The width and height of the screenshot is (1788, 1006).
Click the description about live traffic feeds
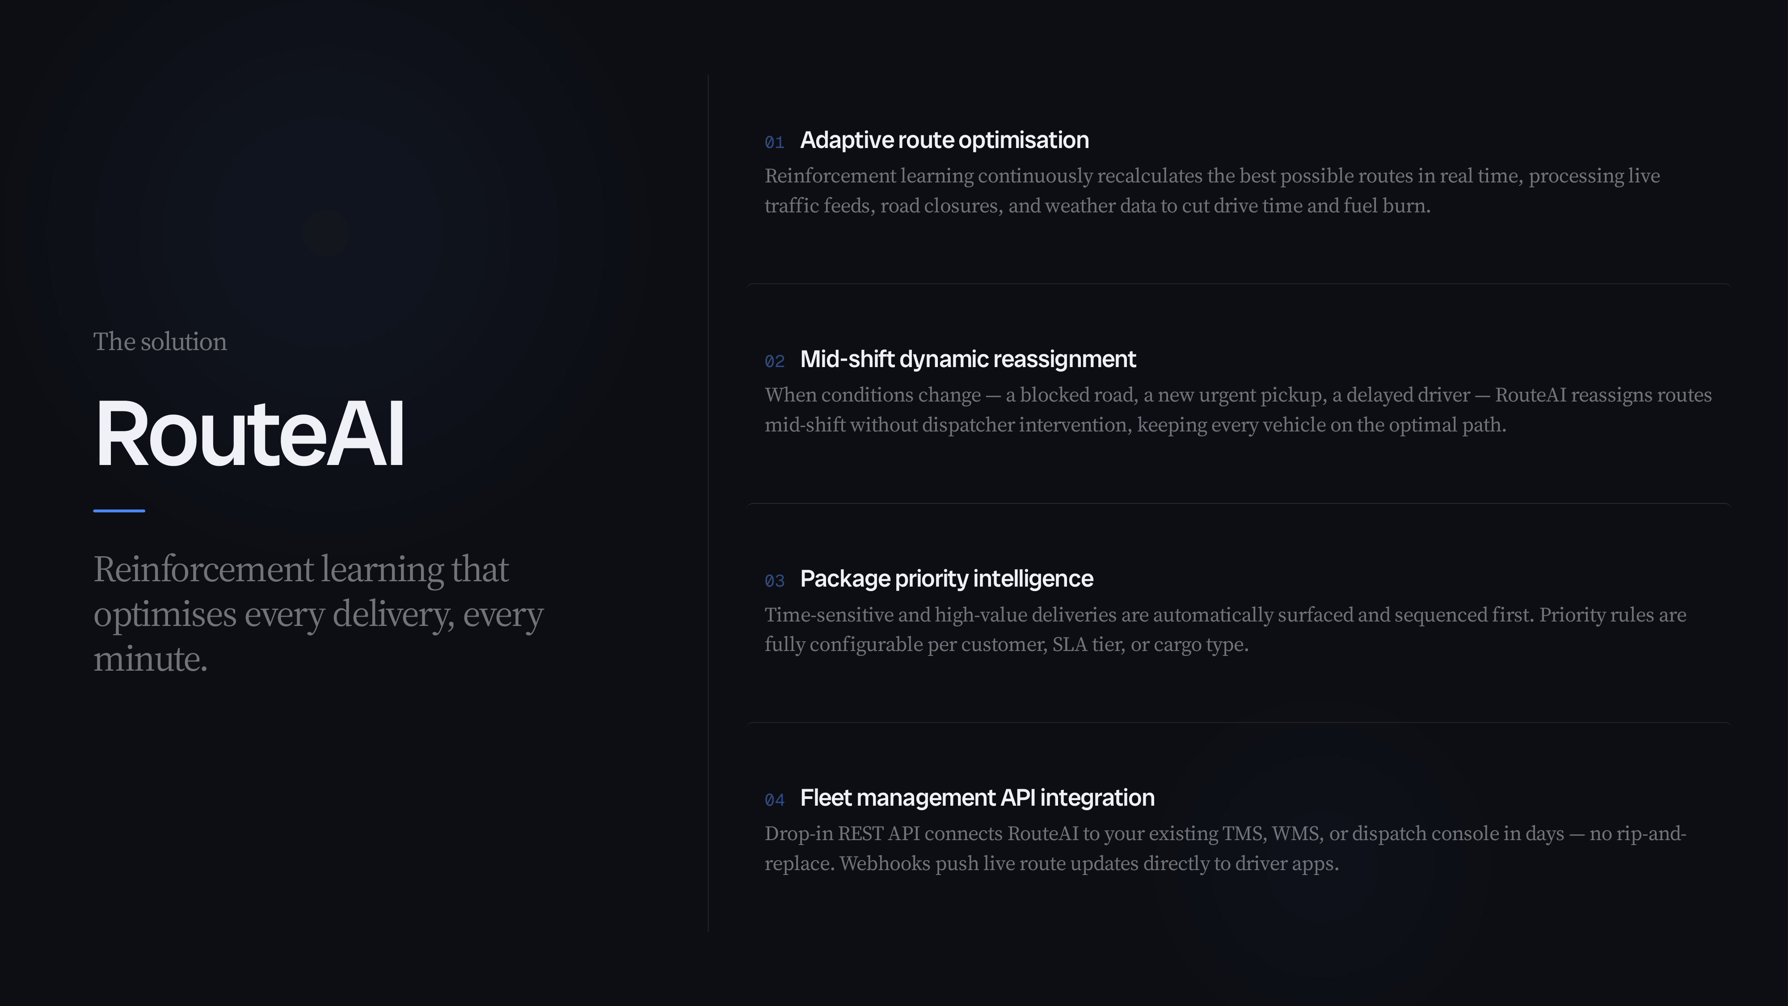(1212, 191)
